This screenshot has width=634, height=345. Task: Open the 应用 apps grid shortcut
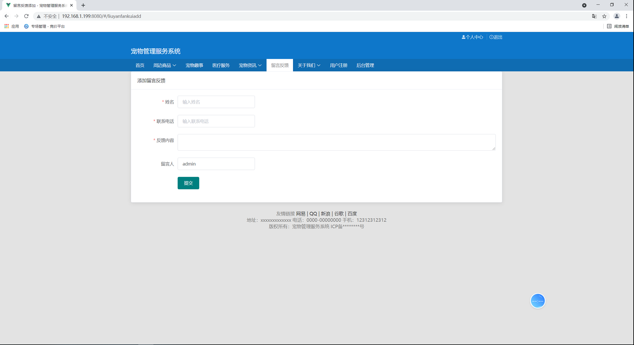[x=12, y=26]
